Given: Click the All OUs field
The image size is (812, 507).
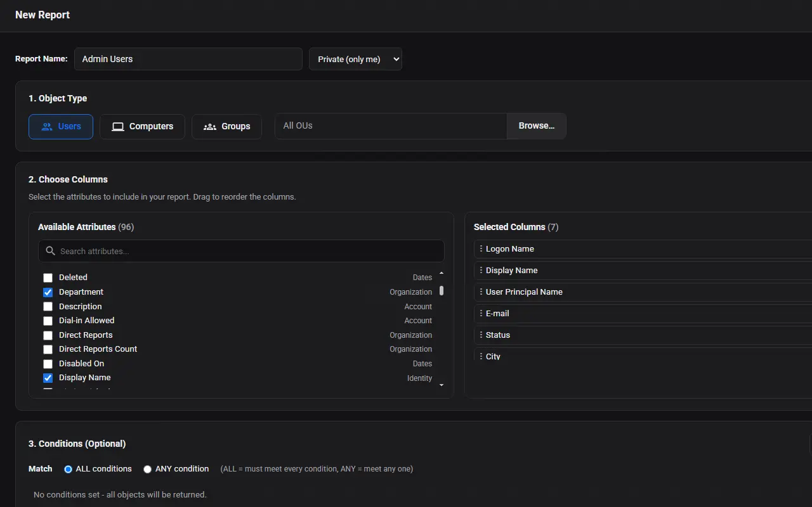Looking at the screenshot, I should pos(391,126).
